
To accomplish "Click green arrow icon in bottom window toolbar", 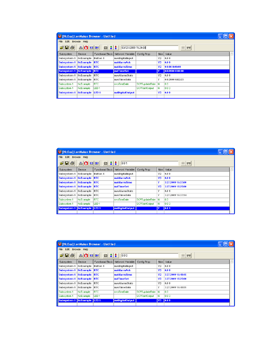I will (x=111, y=255).
